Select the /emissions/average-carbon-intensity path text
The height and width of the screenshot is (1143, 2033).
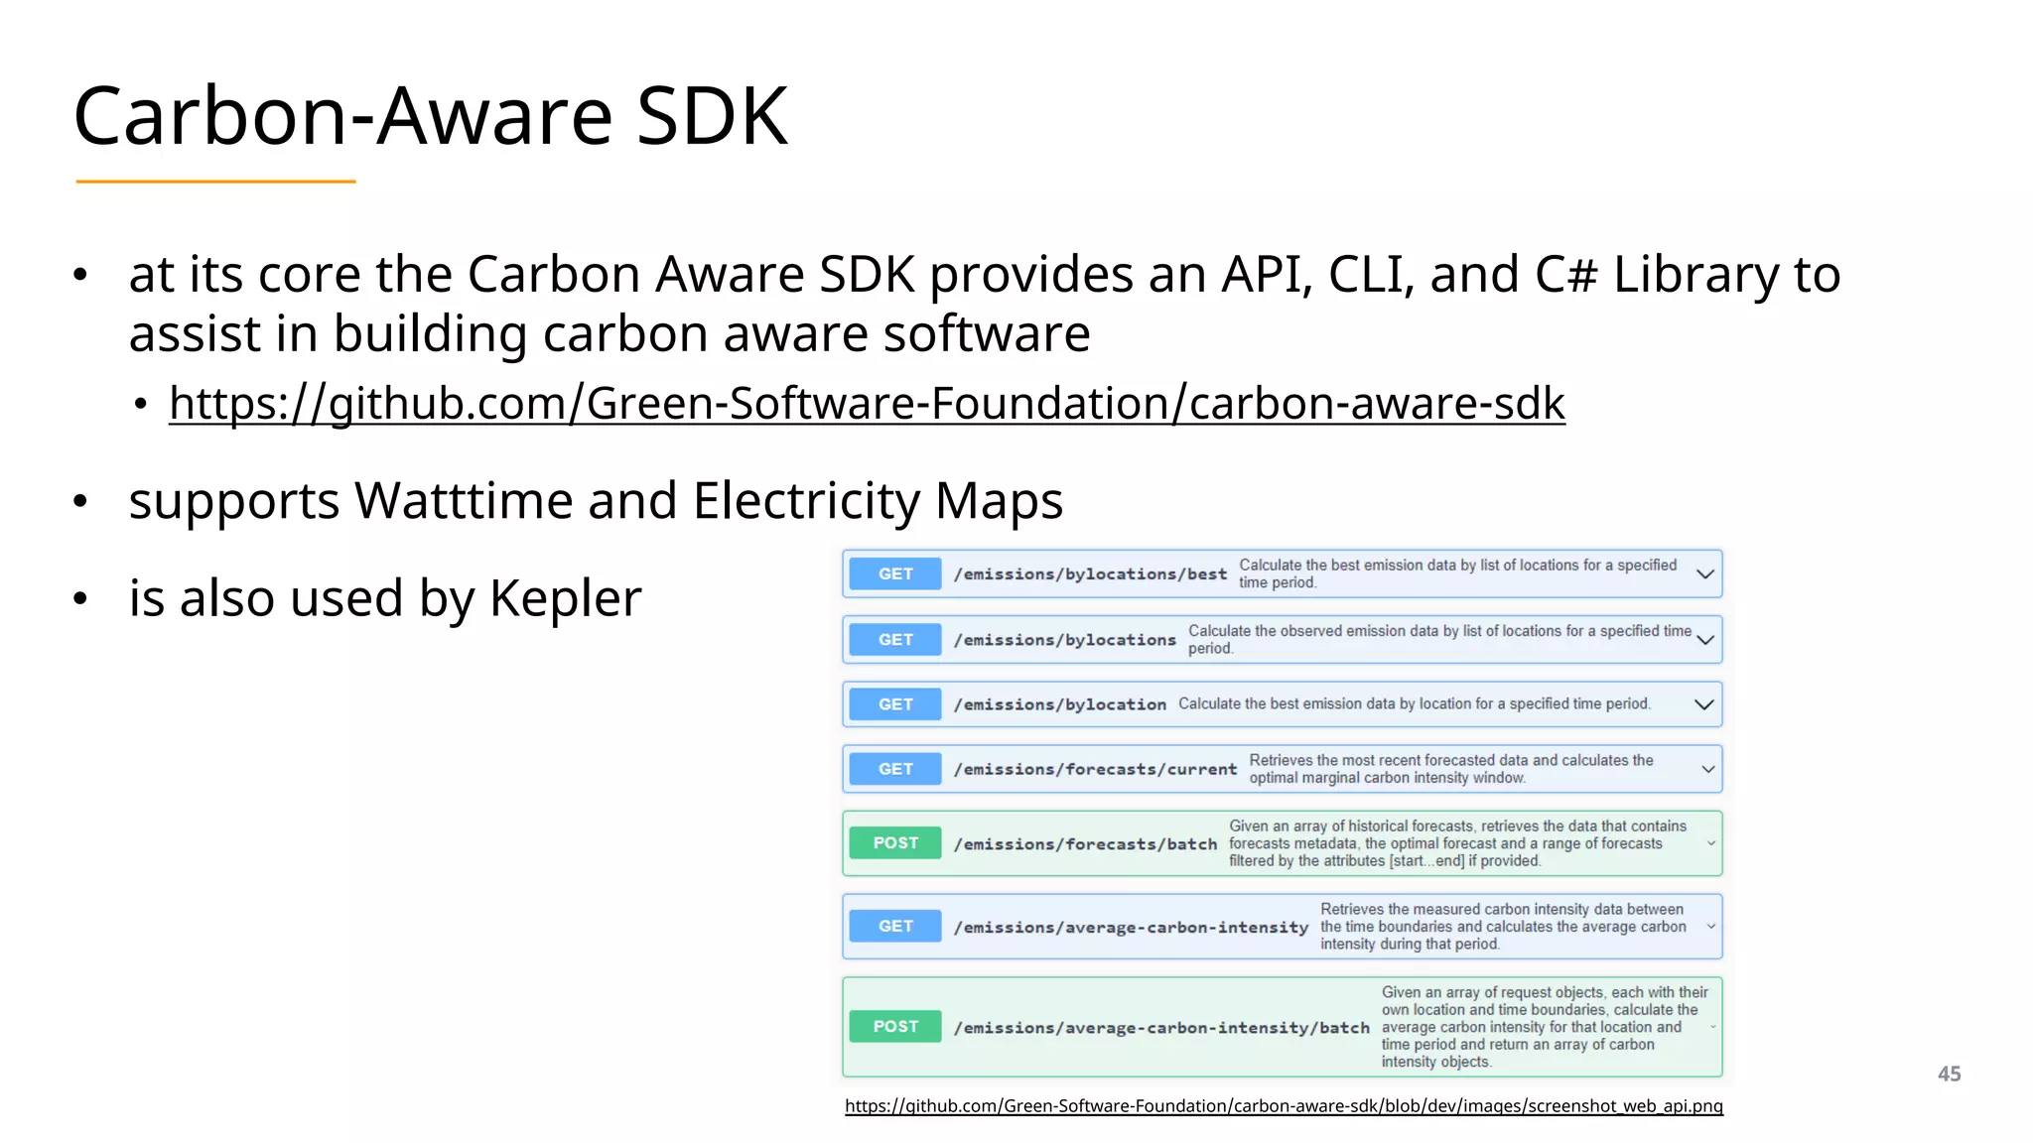1131,928
